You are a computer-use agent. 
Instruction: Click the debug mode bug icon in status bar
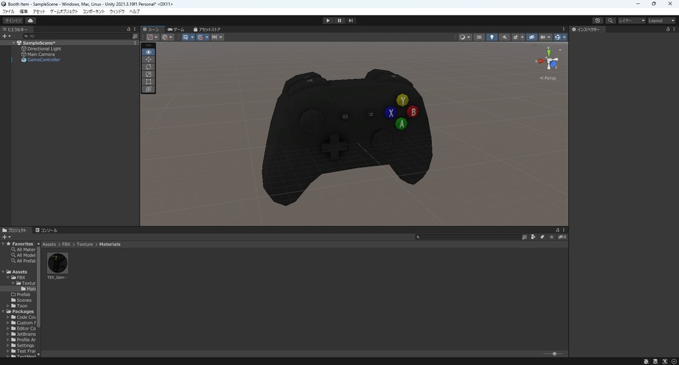coord(646,361)
